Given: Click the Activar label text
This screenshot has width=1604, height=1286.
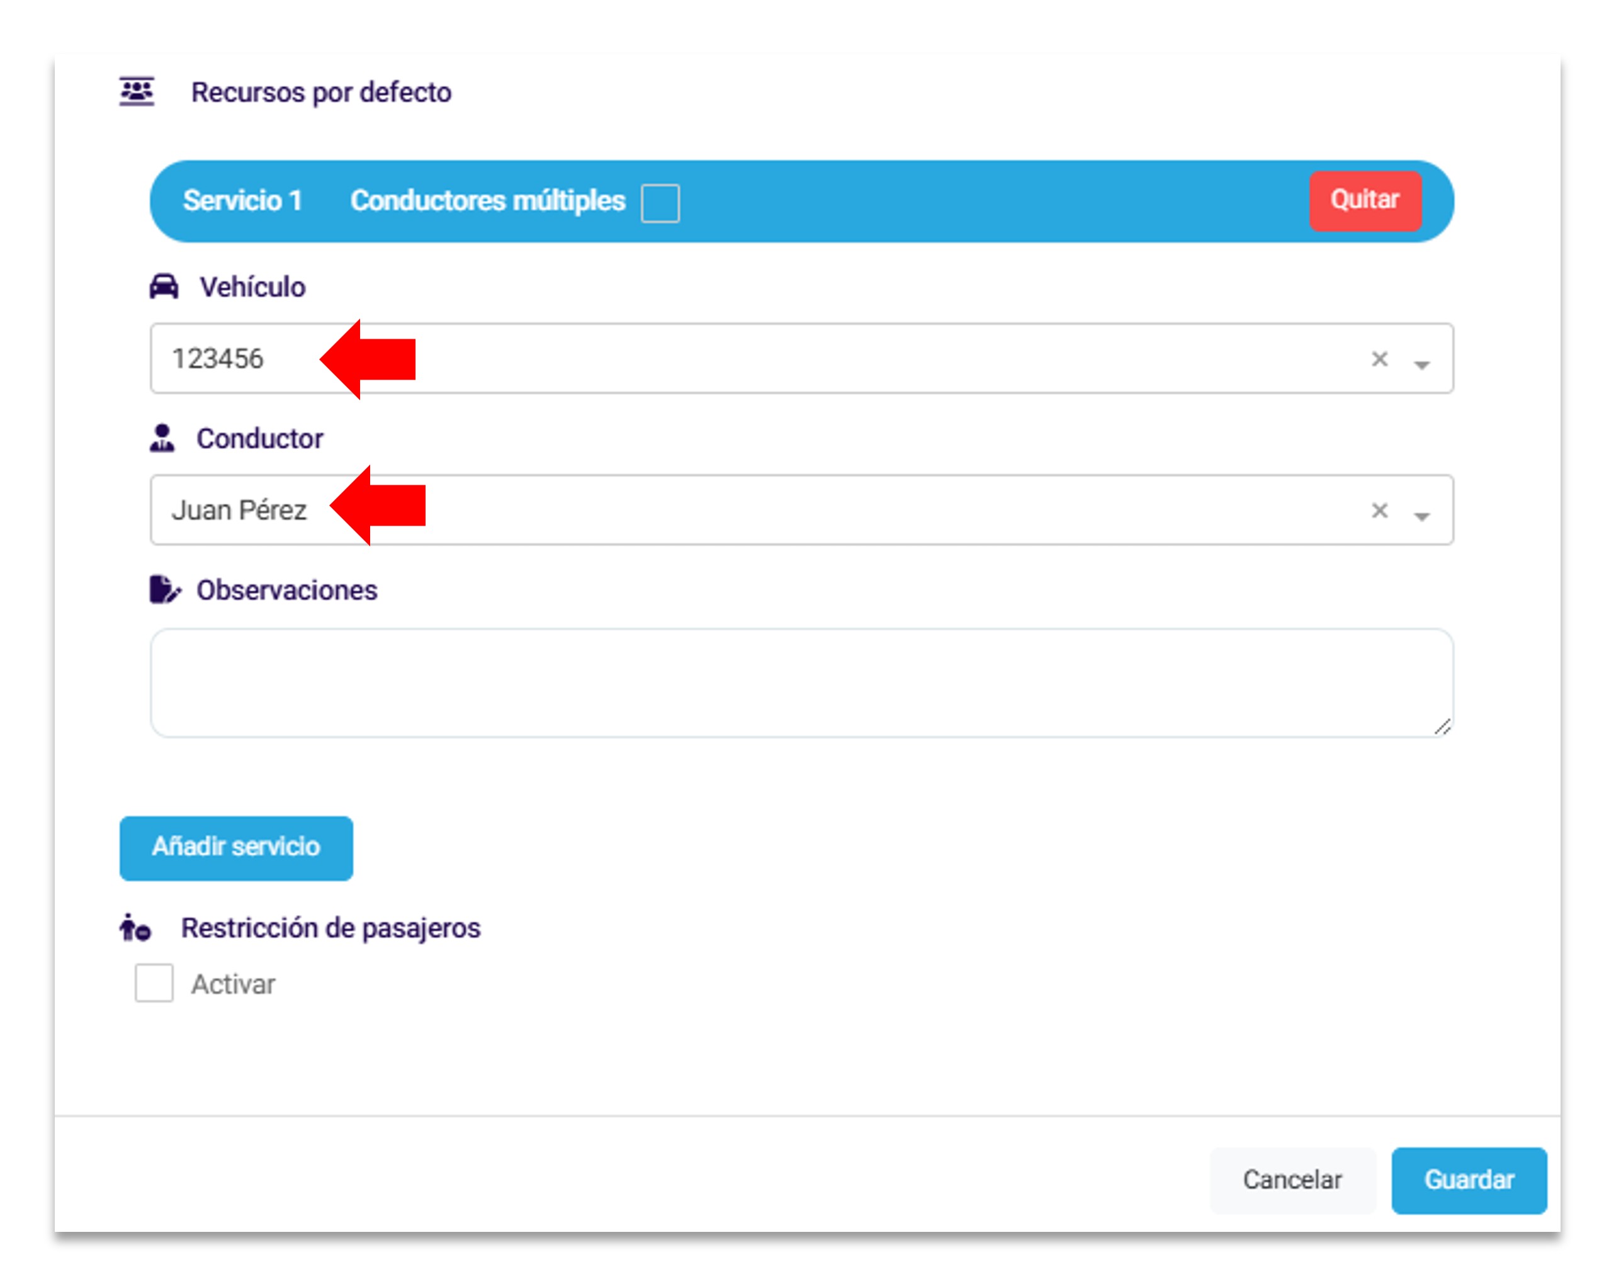Looking at the screenshot, I should pyautogui.click(x=233, y=984).
